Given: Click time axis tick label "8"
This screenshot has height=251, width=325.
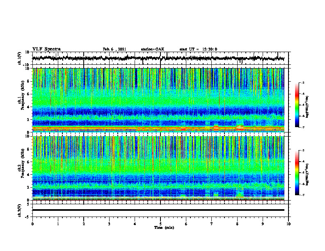Looking at the screenshot, I should 237,224.
